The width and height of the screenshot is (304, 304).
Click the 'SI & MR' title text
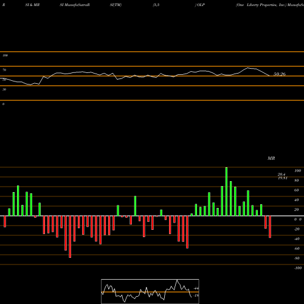click(32, 5)
